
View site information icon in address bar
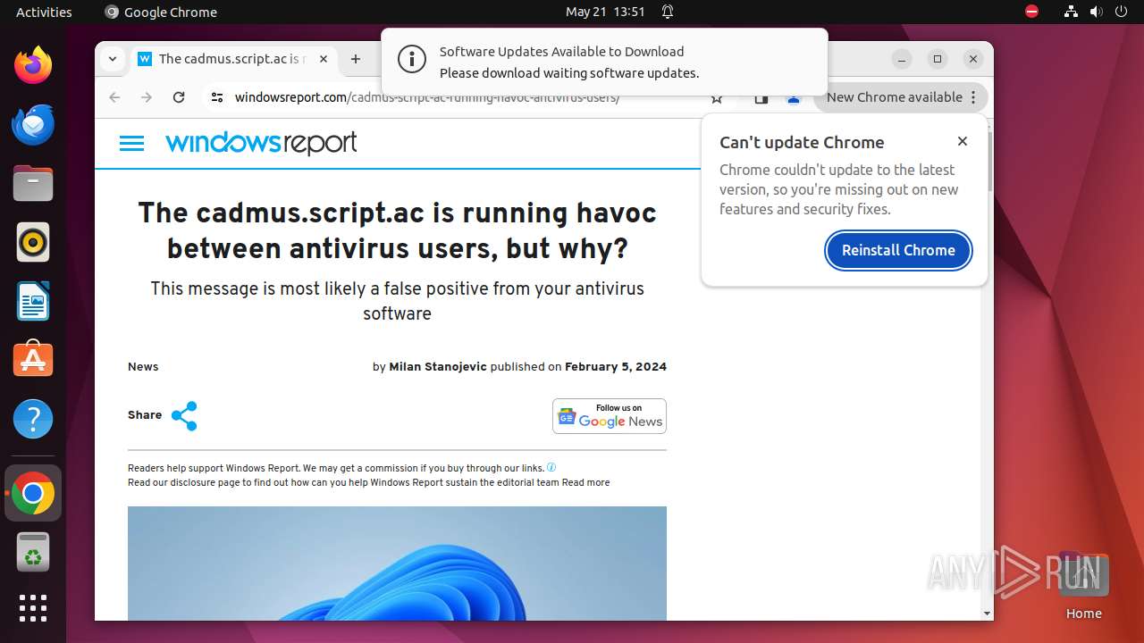[x=217, y=97]
